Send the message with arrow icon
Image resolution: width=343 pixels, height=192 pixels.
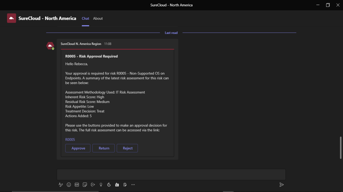point(281,185)
